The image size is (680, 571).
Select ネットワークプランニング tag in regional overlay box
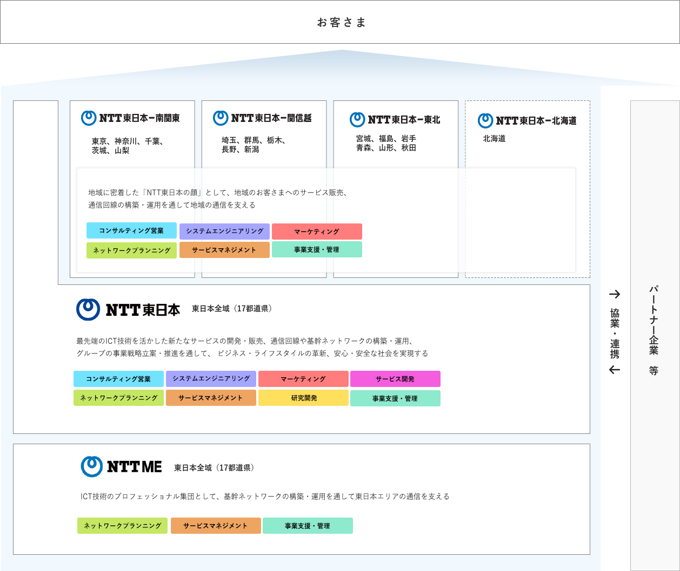131,250
